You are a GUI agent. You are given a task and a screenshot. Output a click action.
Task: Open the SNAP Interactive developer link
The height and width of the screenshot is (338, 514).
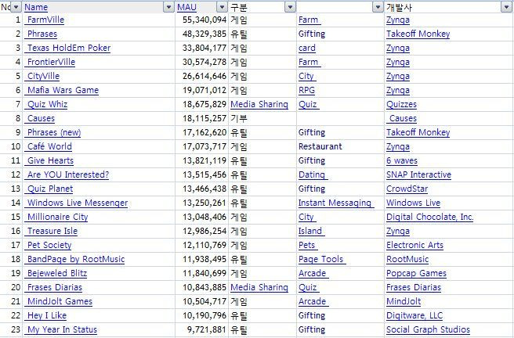[x=418, y=174]
